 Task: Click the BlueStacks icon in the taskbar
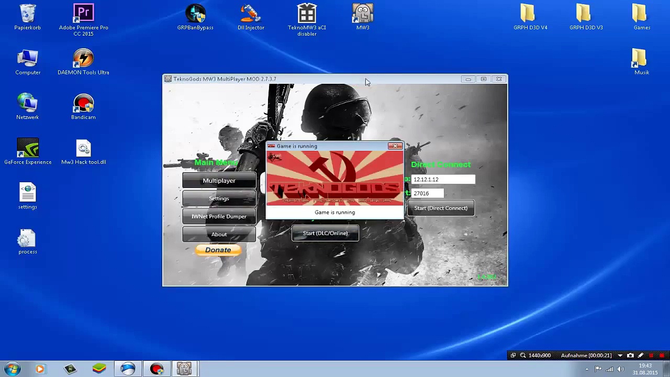click(x=99, y=369)
